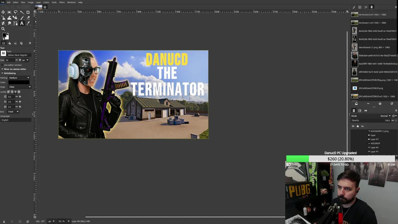
Task: Decrease layer opacity with minus button
Action: point(393,120)
